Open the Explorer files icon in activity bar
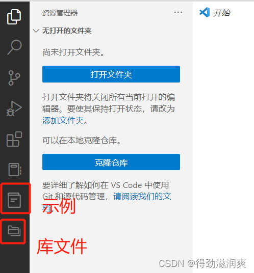The height and width of the screenshot is (273, 254). point(14,17)
